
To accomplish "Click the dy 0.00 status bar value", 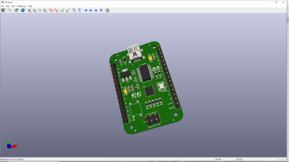I will tap(239, 159).
